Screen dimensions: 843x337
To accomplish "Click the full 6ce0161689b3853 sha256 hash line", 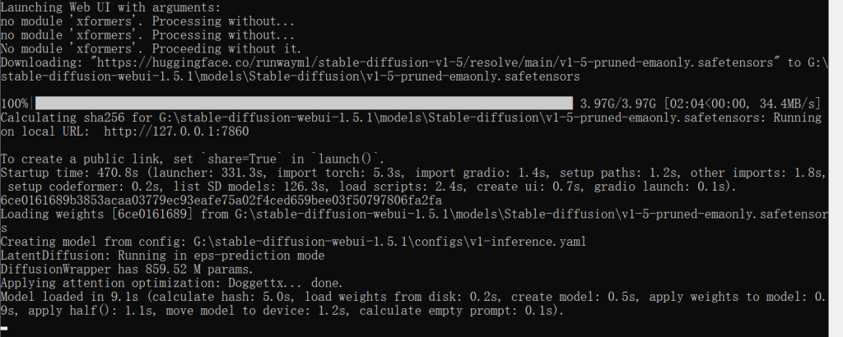I will [x=222, y=201].
